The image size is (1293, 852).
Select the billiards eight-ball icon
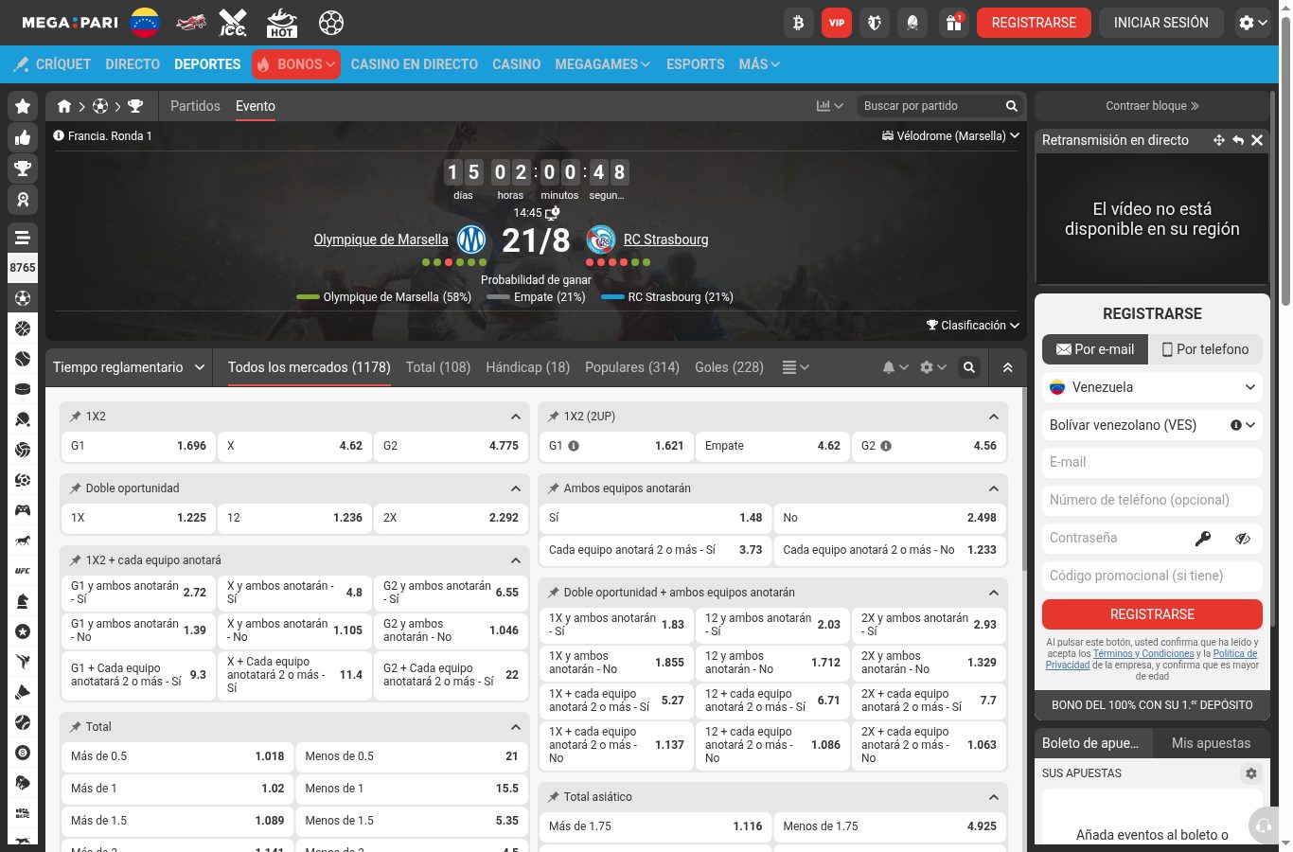[23, 753]
